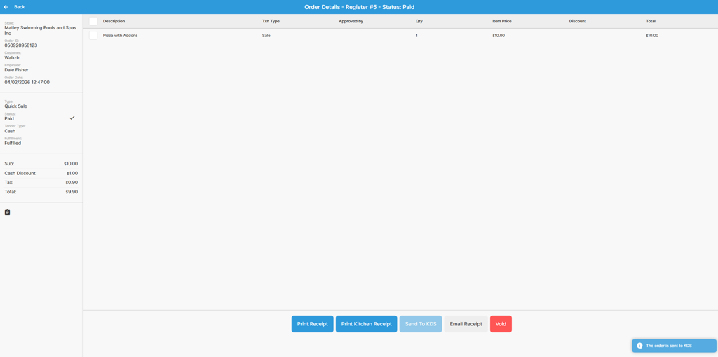
Task: Dismiss the 'order is sent to KDS' toast
Action: 674,346
